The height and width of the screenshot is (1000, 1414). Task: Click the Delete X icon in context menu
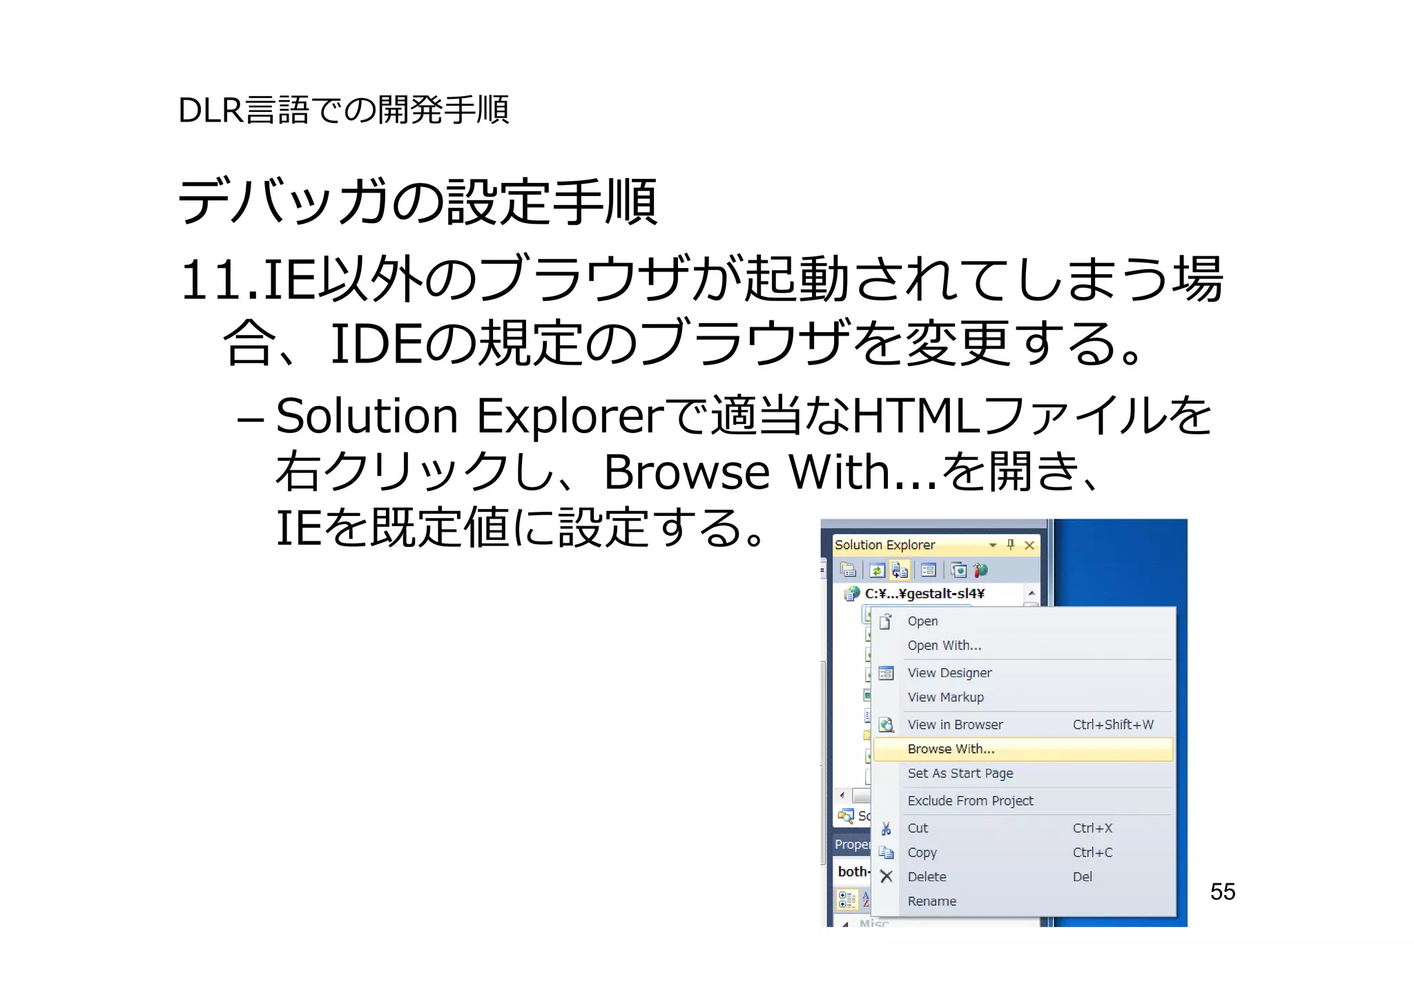887,876
